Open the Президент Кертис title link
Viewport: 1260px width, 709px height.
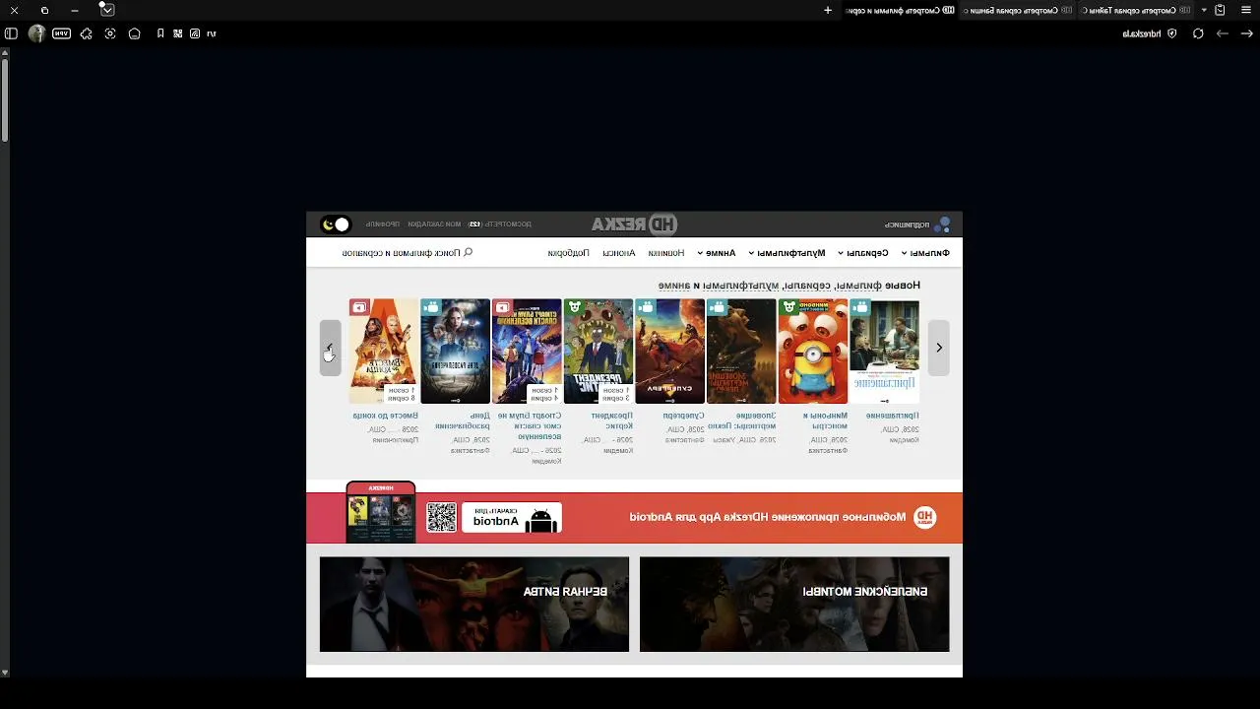(612, 420)
